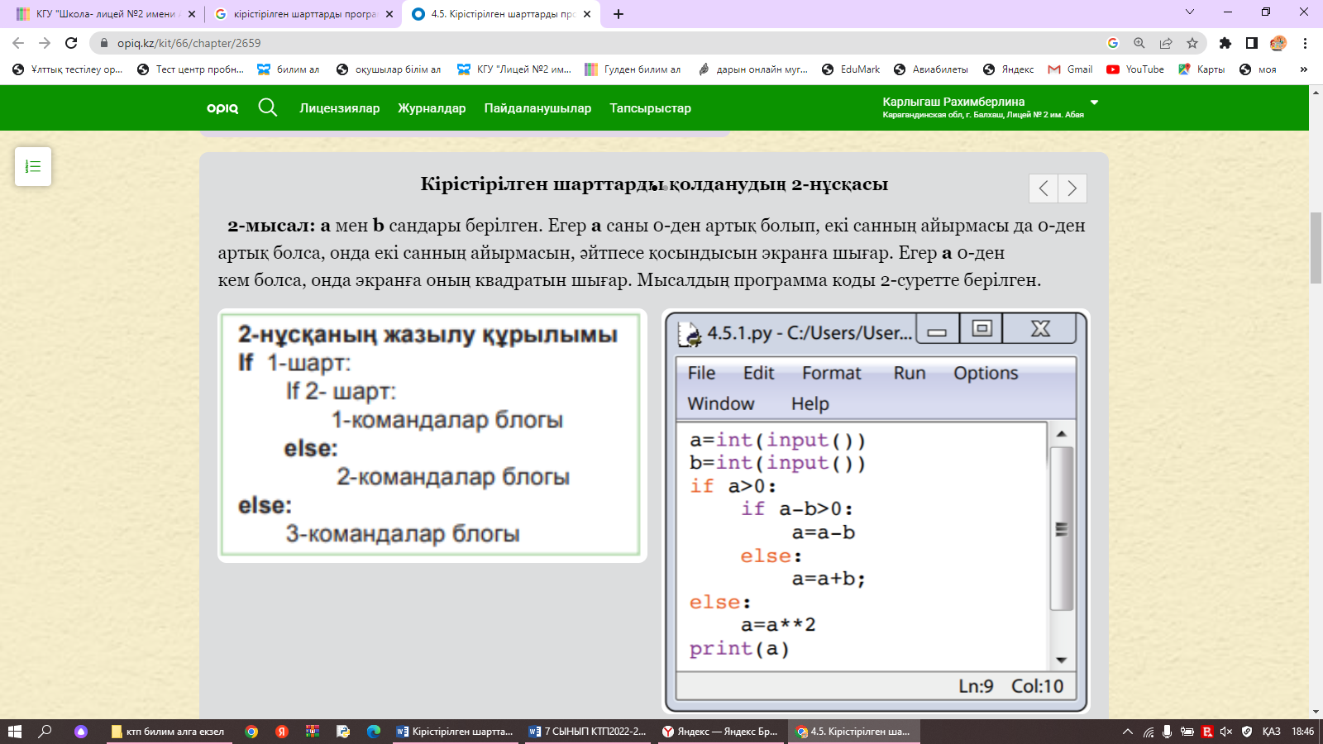1323x744 pixels.
Task: Click the network icon in system tray
Action: pyautogui.click(x=1149, y=732)
